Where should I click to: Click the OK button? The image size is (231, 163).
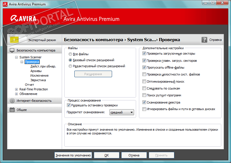pyautogui.click(x=107, y=155)
